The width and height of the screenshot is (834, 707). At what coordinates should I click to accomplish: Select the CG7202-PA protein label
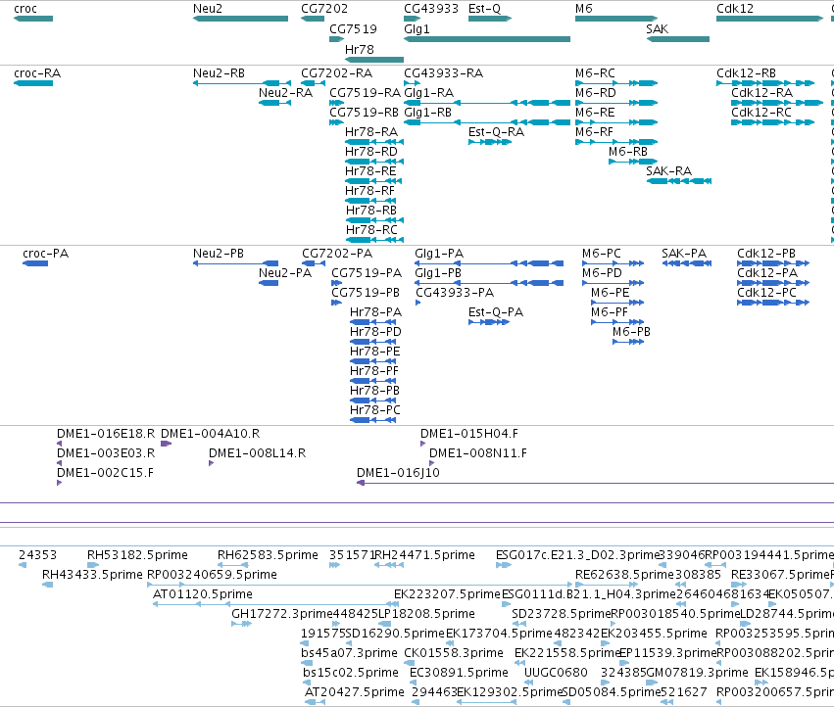tap(337, 254)
